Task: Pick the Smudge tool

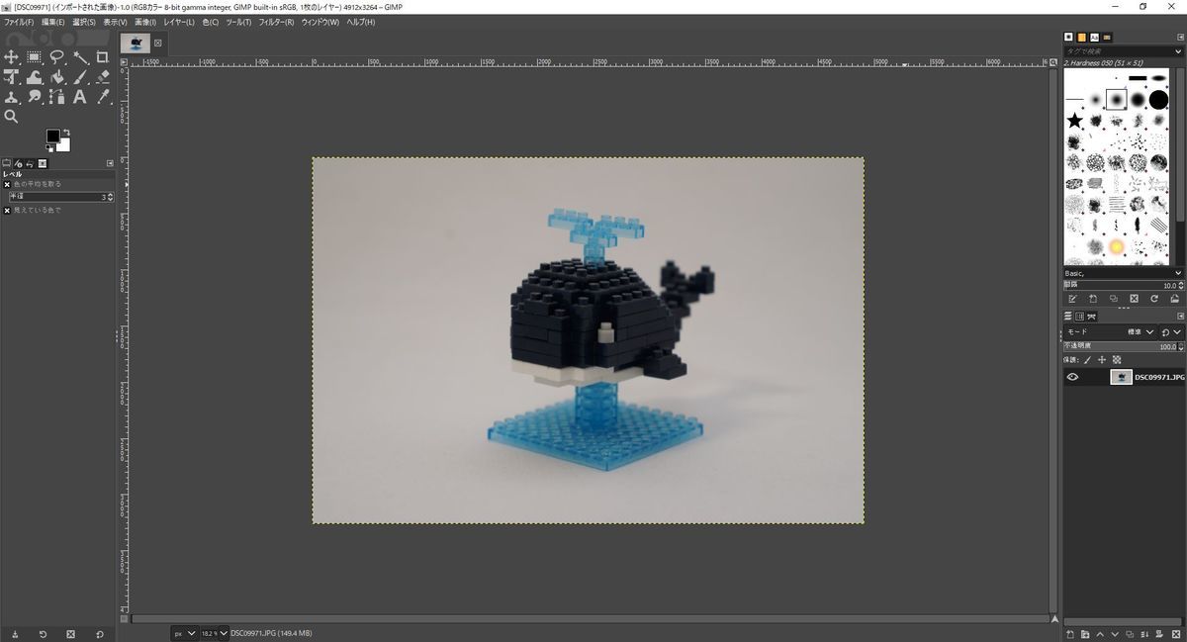Action: [35, 97]
